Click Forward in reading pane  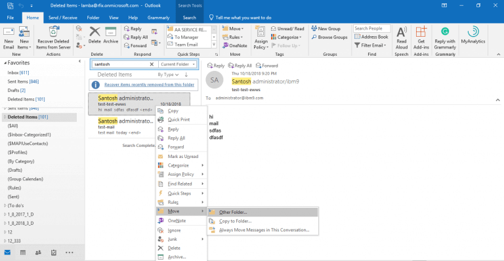pos(267,66)
